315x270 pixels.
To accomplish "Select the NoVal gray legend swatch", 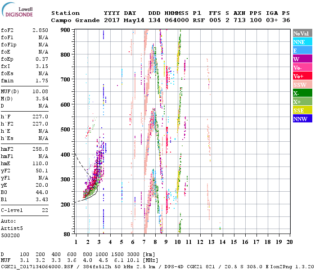I will 301,33.
